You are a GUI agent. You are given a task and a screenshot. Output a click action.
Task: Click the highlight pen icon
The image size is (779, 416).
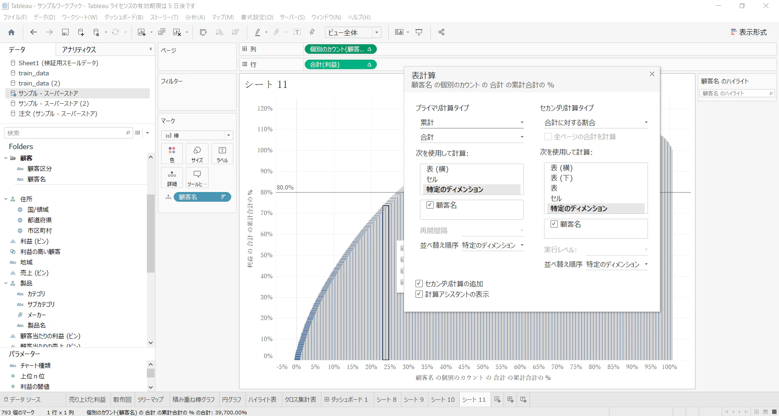(x=257, y=32)
